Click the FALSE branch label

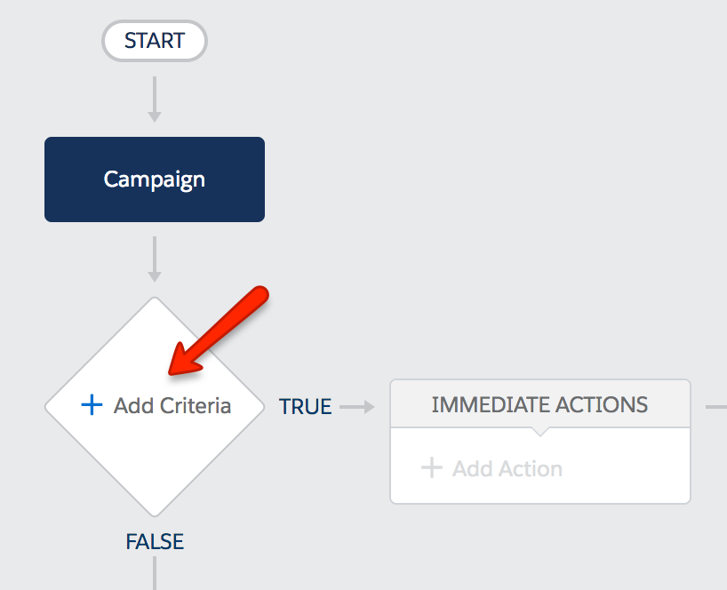point(155,541)
